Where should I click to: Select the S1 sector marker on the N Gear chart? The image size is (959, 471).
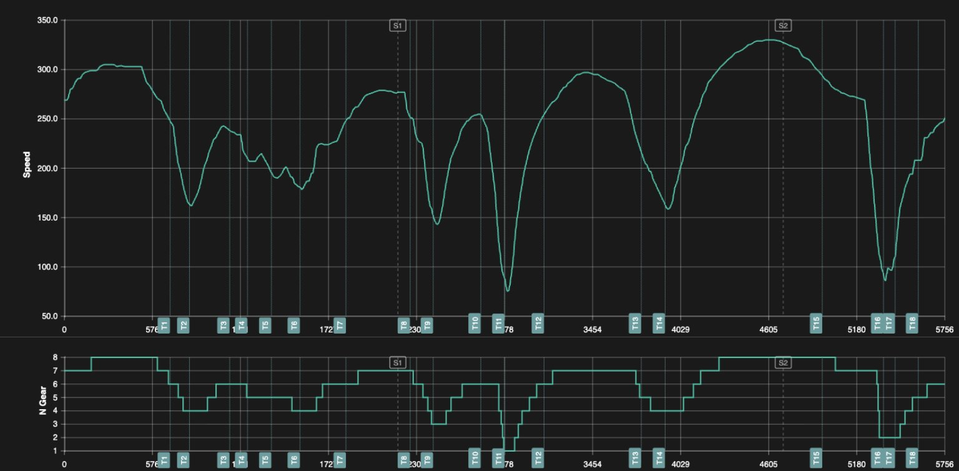pyautogui.click(x=398, y=363)
